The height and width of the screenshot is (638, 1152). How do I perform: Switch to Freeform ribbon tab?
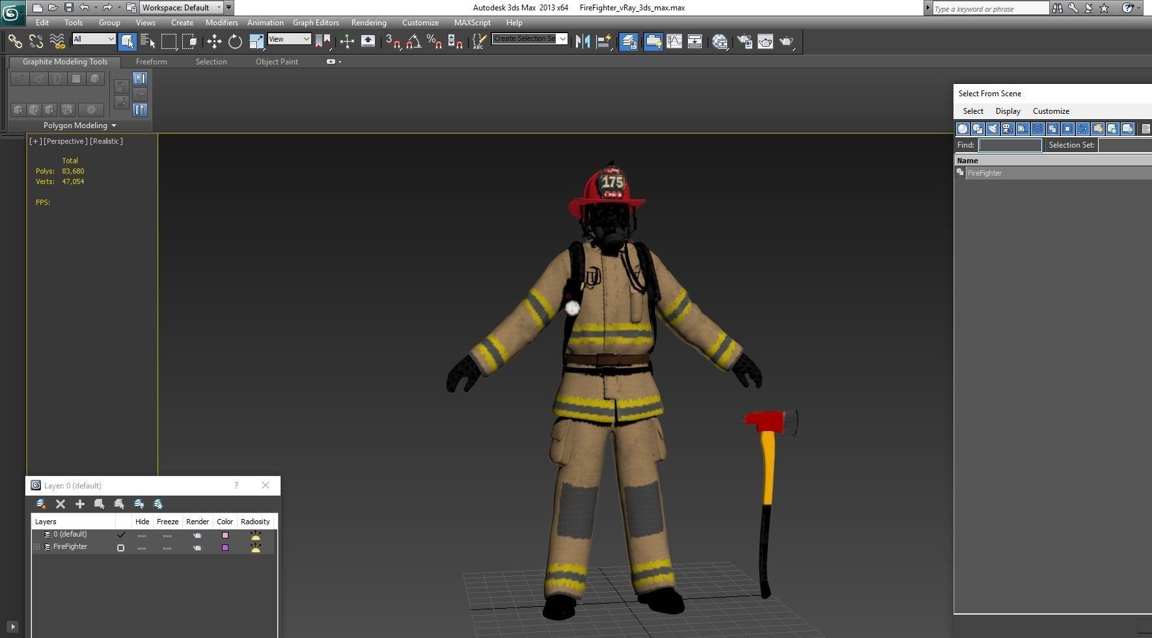151,62
